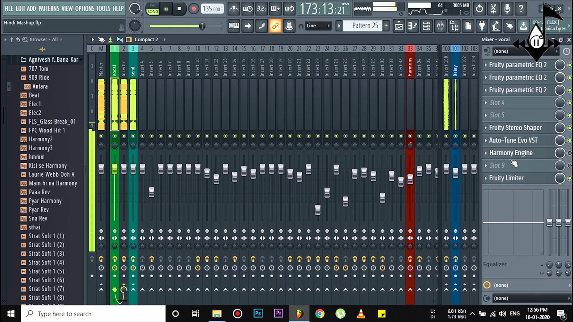
Task: Open the Playlist view icon
Action: click(399, 26)
